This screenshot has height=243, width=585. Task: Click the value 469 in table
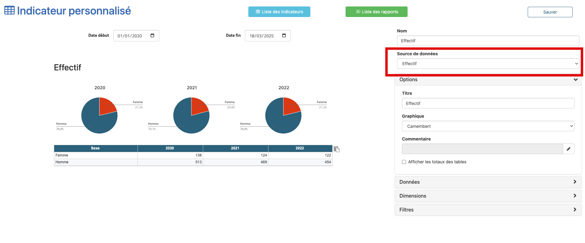pos(264,162)
